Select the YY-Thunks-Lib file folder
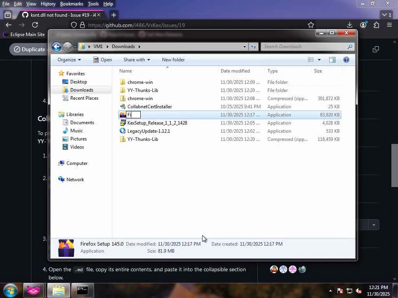 tap(229, 90)
